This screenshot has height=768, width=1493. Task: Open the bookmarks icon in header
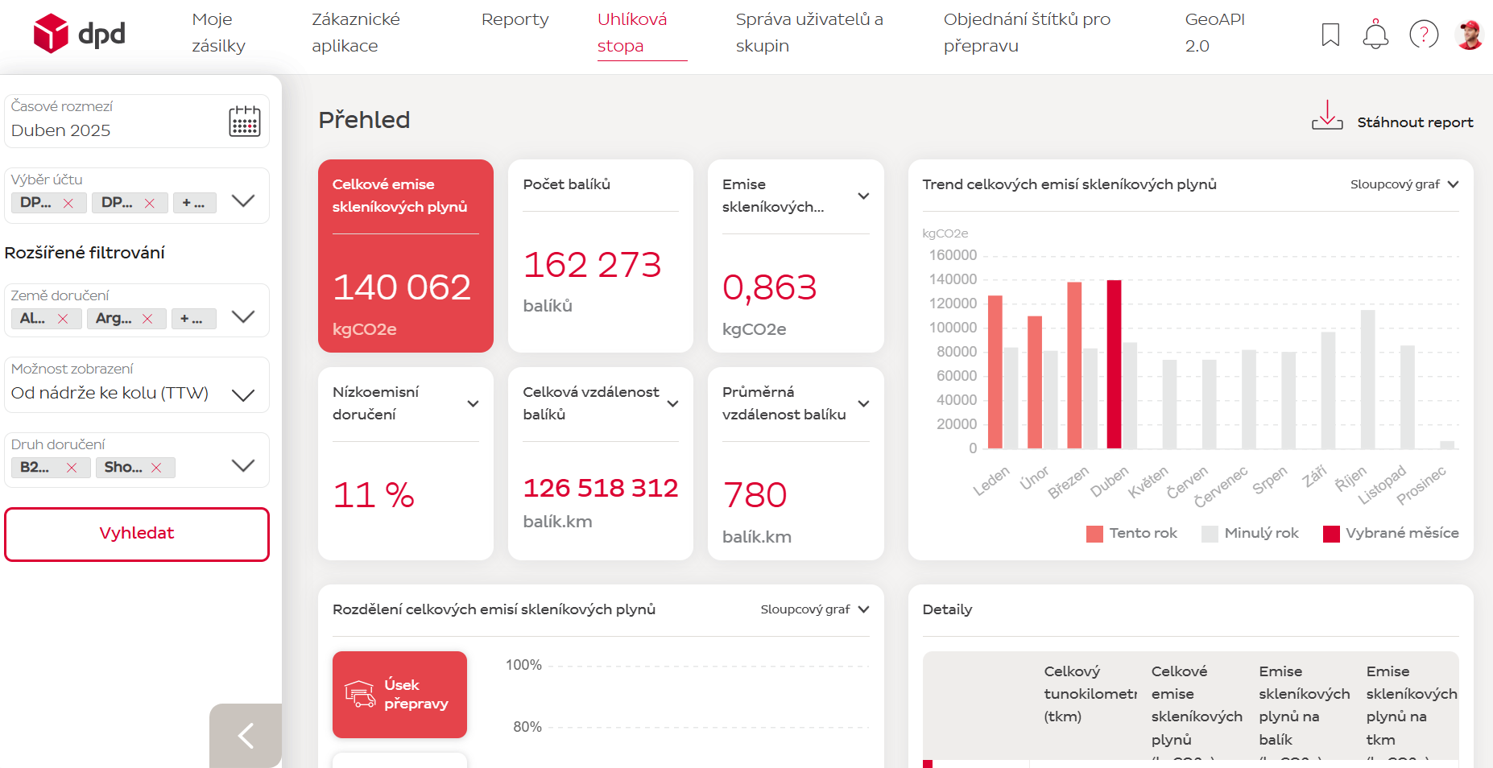pyautogui.click(x=1330, y=35)
